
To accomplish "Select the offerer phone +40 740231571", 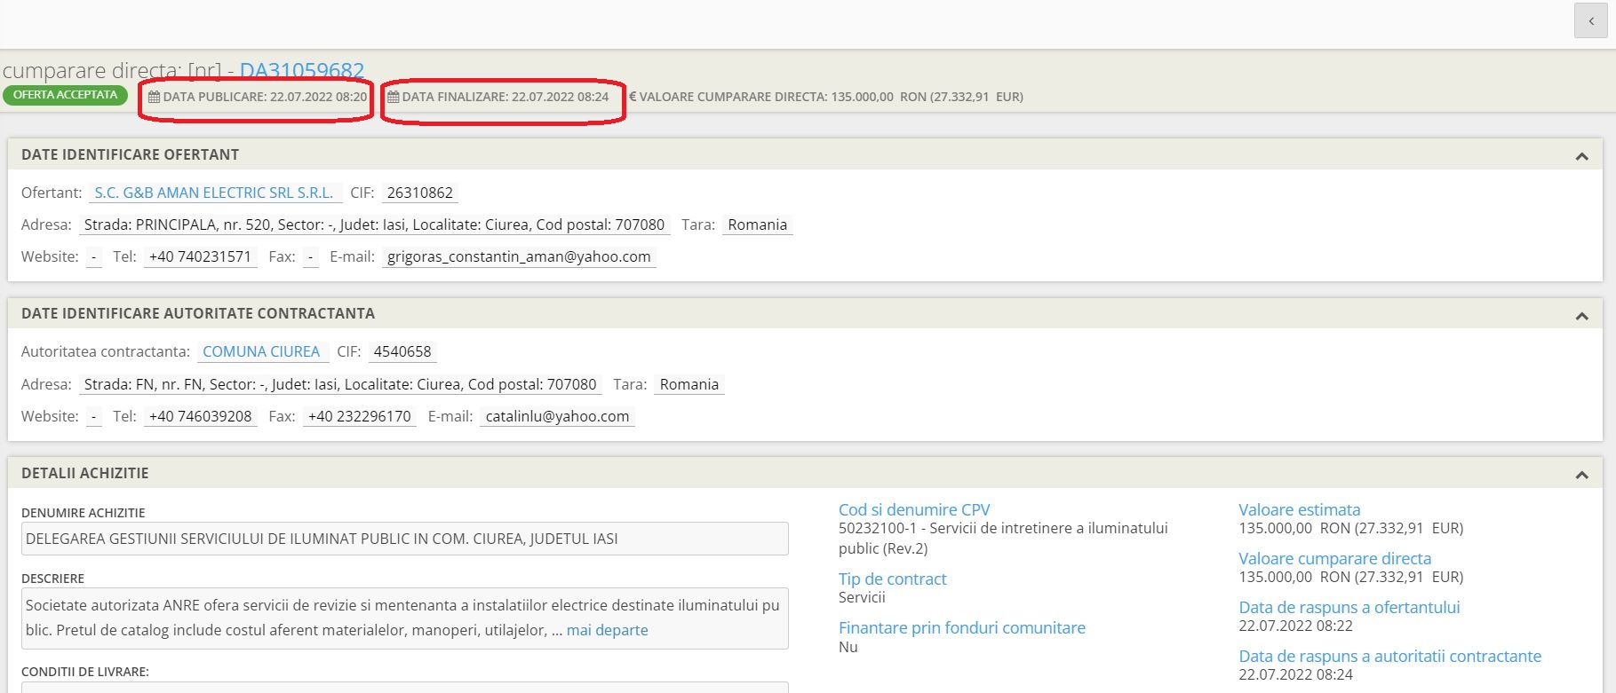I will coord(200,256).
